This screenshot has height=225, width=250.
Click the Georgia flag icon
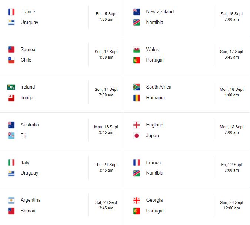click(x=137, y=200)
